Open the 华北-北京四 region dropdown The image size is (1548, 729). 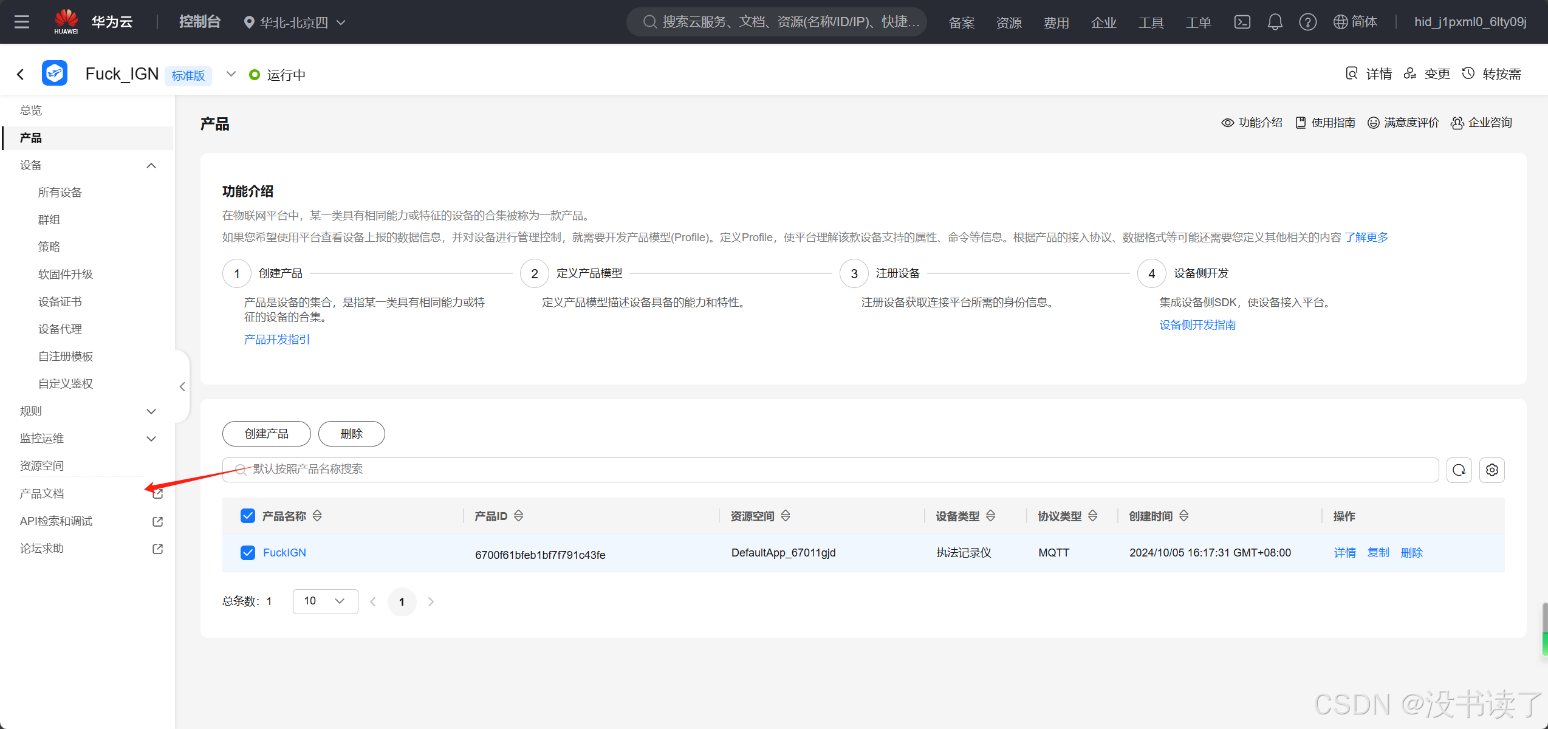(x=295, y=22)
